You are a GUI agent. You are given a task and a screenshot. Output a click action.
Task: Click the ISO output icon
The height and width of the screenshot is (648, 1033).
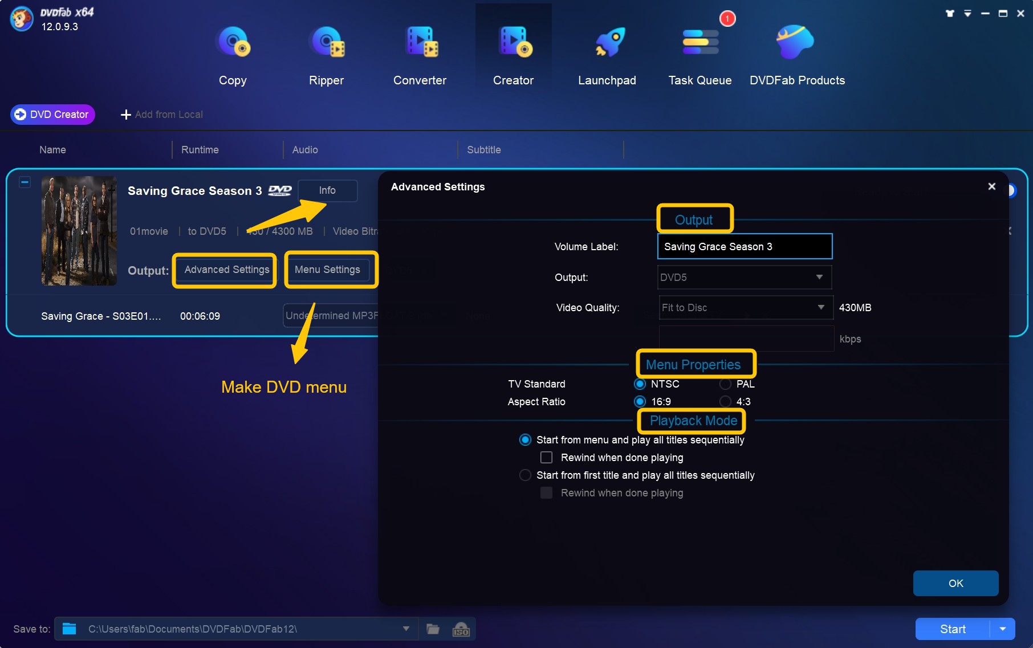(461, 629)
